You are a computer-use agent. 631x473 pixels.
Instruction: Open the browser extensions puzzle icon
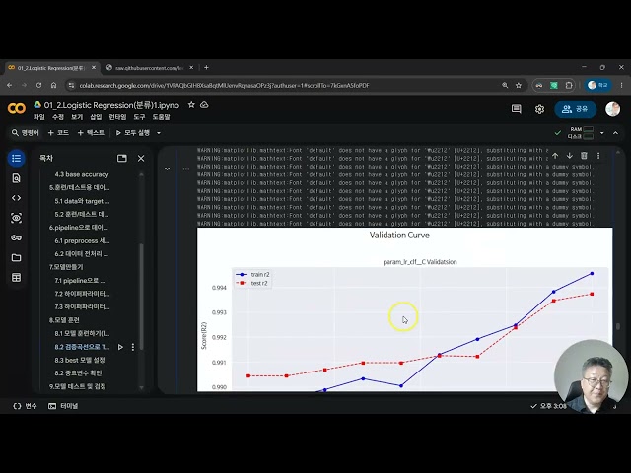pos(569,85)
